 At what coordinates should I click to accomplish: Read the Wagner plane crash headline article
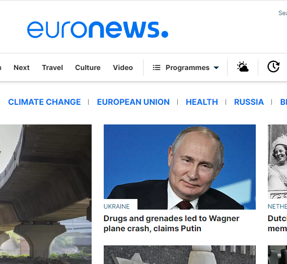(171, 224)
